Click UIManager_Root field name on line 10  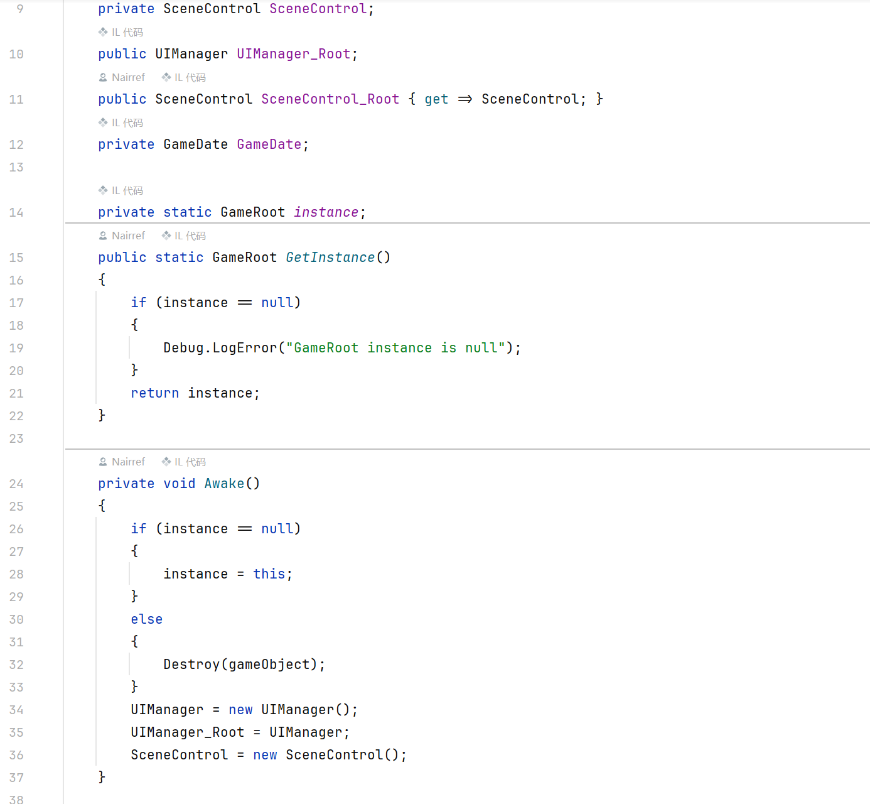[x=293, y=54]
